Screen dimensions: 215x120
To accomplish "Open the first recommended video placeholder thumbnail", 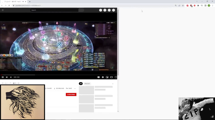I will coord(86,90).
